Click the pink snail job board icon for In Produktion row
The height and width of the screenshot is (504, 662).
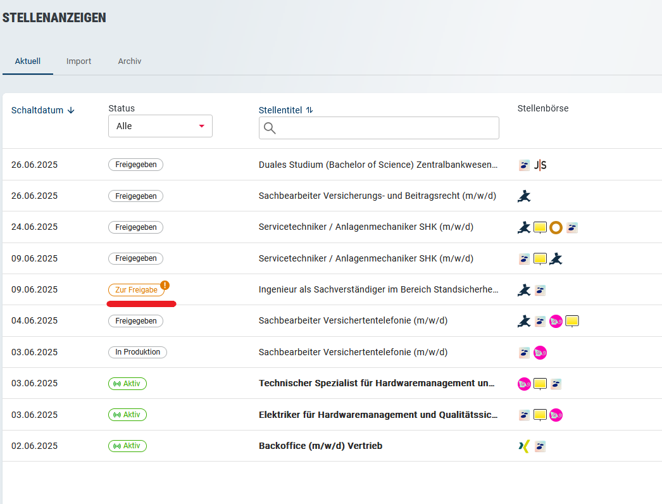point(540,352)
